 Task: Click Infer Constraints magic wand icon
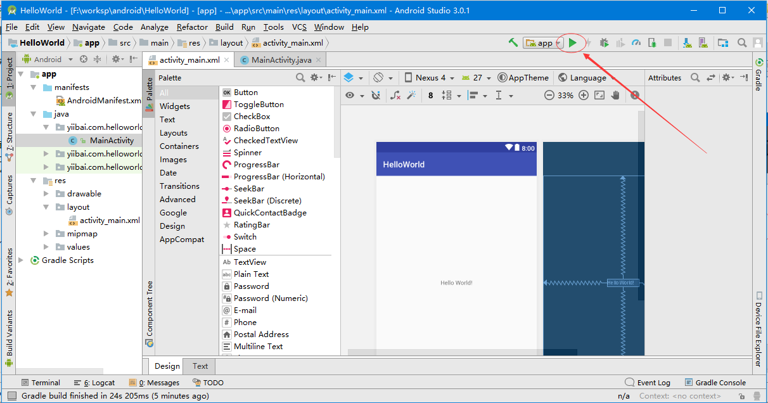click(411, 95)
